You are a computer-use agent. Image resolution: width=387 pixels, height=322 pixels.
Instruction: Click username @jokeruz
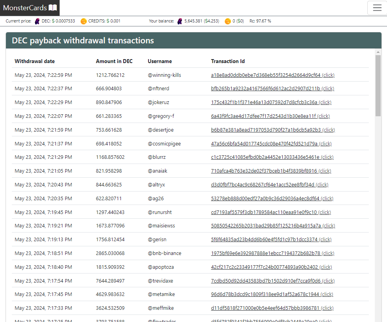[158, 102]
